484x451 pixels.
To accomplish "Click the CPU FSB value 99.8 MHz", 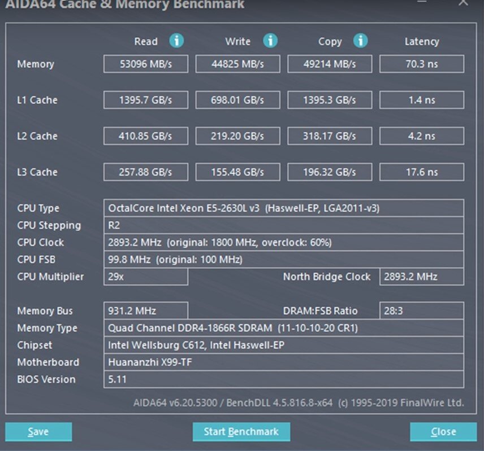I will click(284, 260).
